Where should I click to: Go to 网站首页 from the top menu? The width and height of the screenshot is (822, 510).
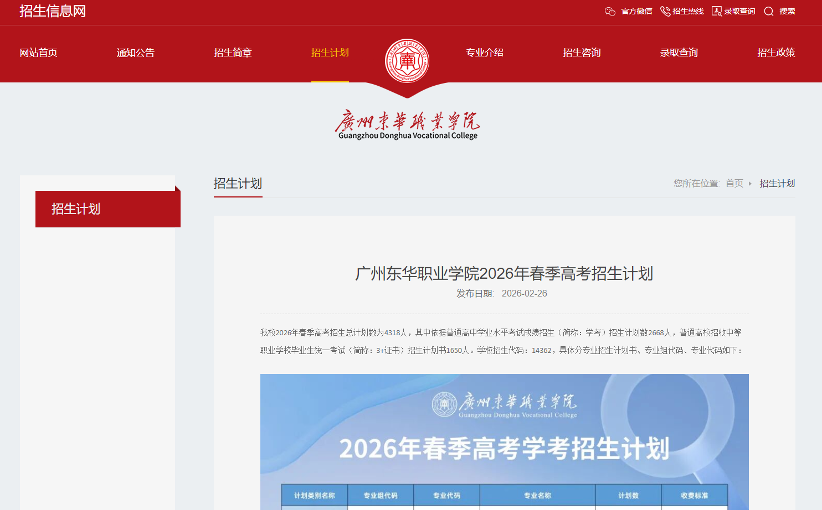[x=38, y=53]
